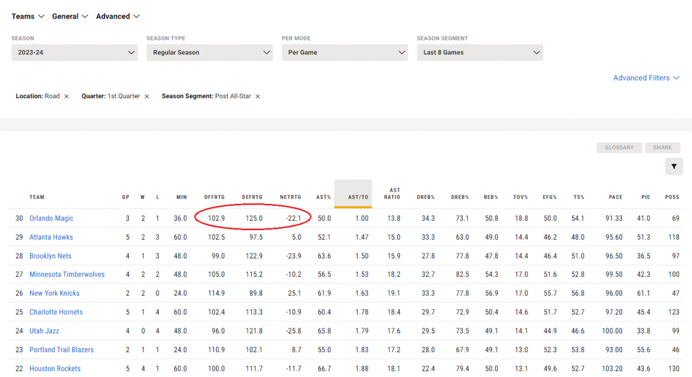Sort table by OREB% column header

pos(426,197)
